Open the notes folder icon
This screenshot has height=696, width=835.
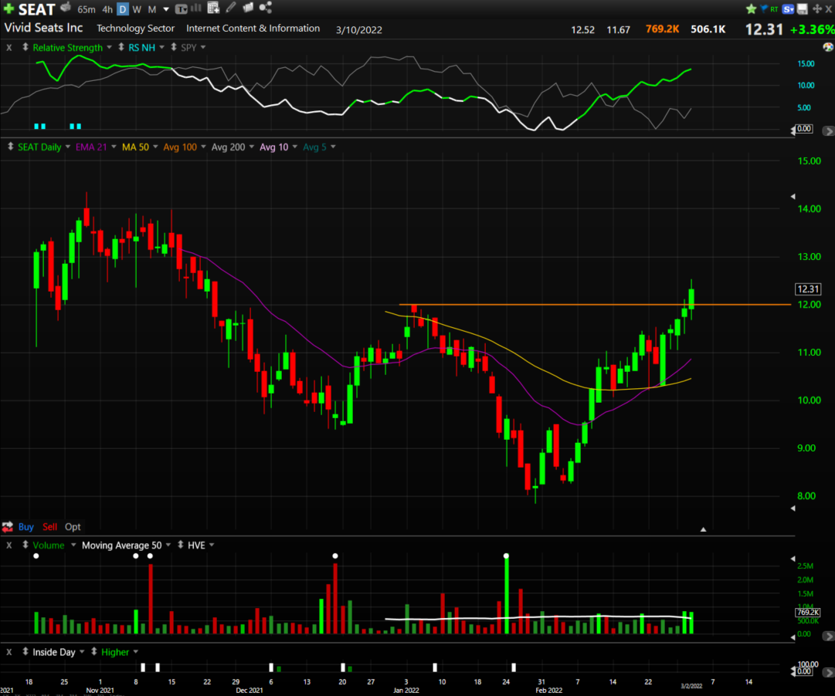pos(248,7)
